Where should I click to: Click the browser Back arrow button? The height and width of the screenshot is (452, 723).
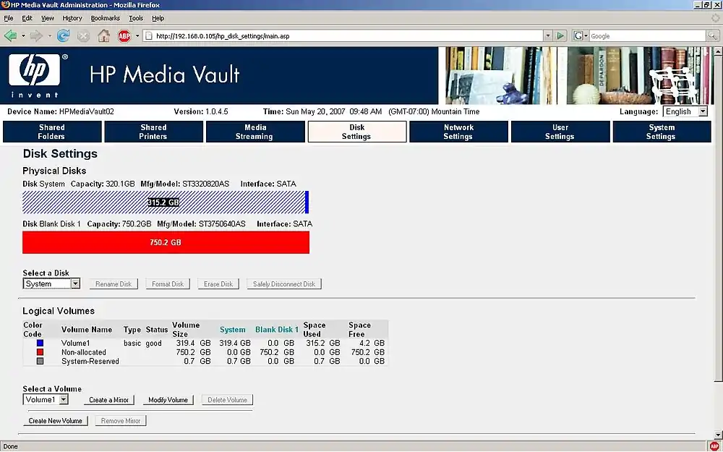(10, 35)
